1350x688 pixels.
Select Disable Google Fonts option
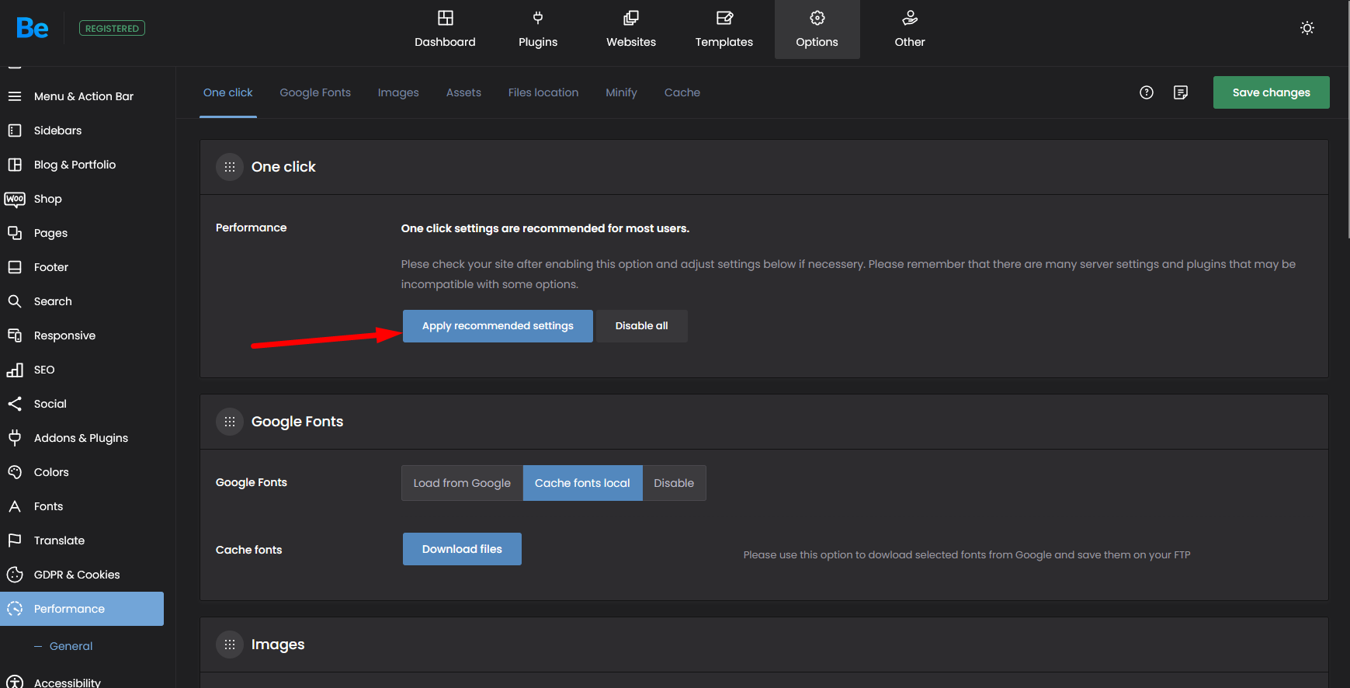coord(674,483)
